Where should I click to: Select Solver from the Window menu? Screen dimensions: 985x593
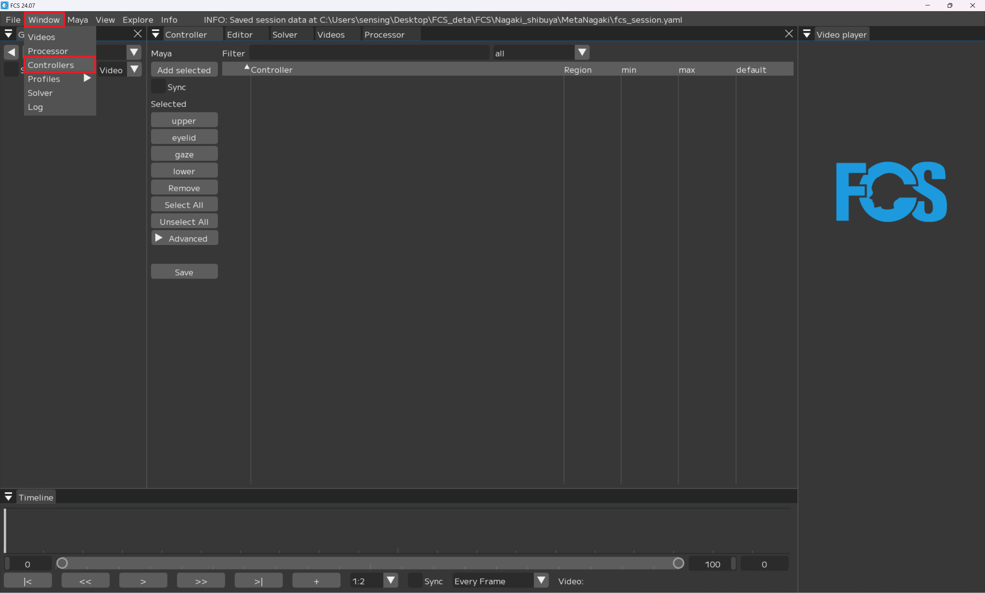(x=40, y=93)
